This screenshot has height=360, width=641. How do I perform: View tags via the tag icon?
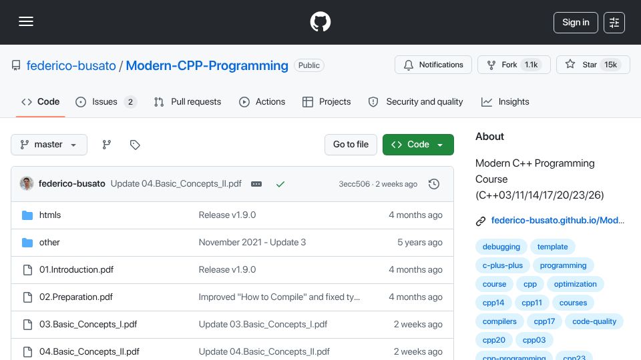(135, 145)
